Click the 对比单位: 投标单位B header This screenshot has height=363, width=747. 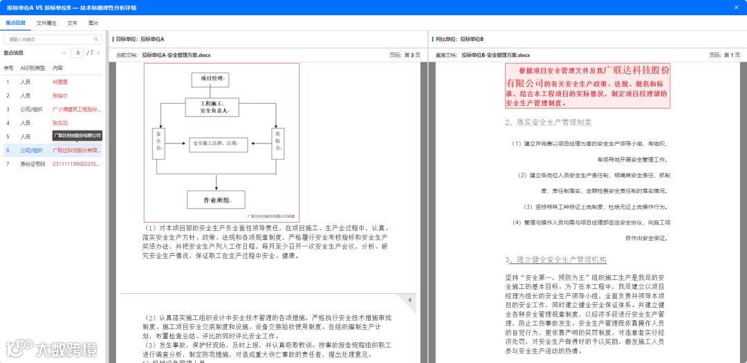point(460,39)
